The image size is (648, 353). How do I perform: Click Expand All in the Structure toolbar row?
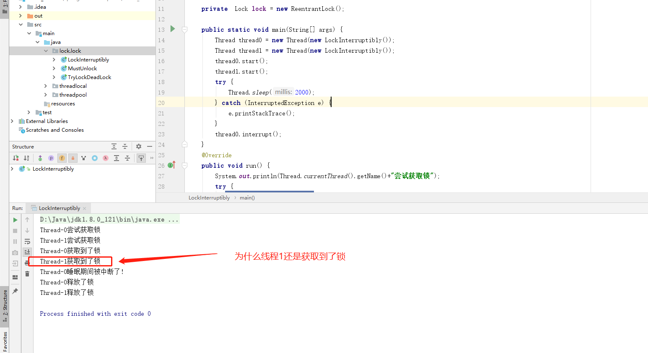(117, 158)
